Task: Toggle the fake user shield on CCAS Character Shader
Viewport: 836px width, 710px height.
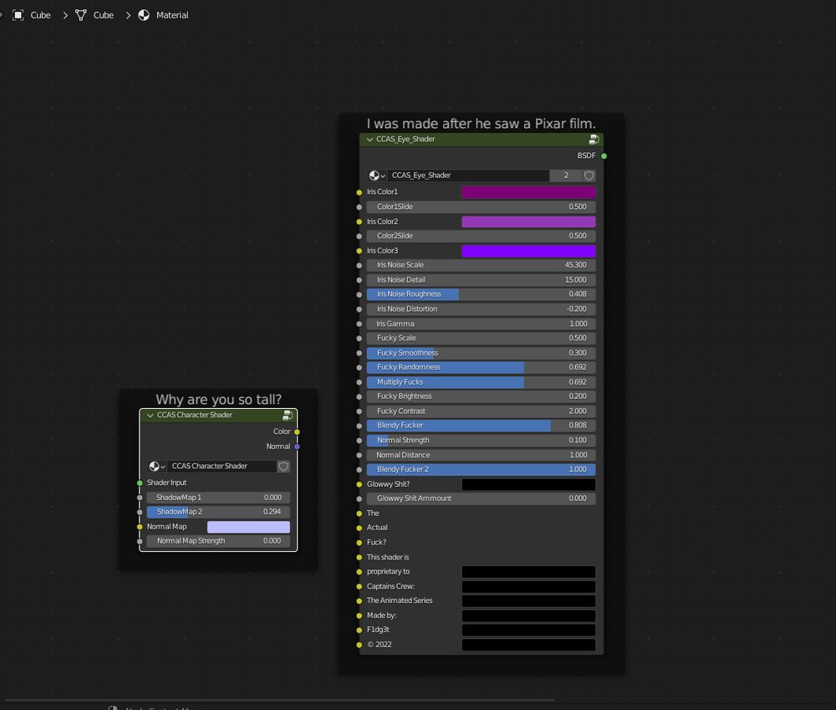Action: [283, 466]
